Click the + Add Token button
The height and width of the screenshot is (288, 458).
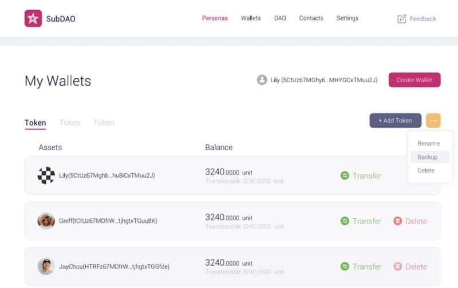[396, 121]
